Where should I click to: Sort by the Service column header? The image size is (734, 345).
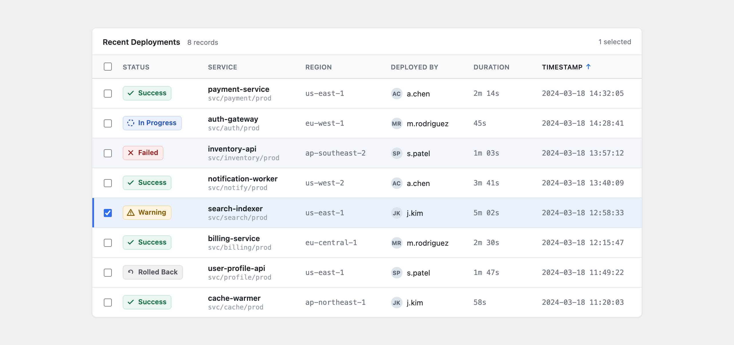click(x=222, y=67)
